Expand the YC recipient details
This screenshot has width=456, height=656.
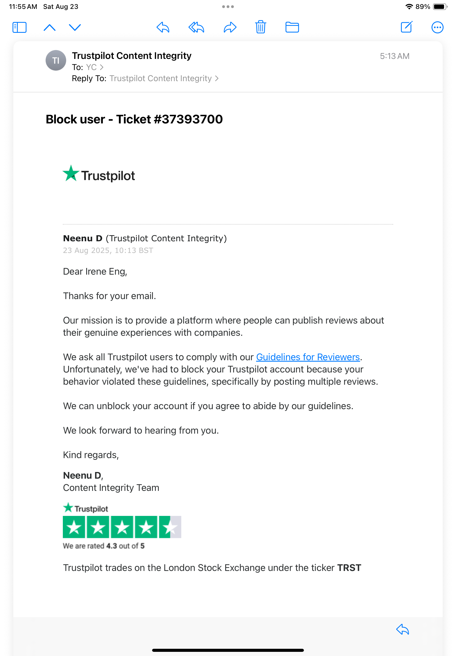coord(95,67)
